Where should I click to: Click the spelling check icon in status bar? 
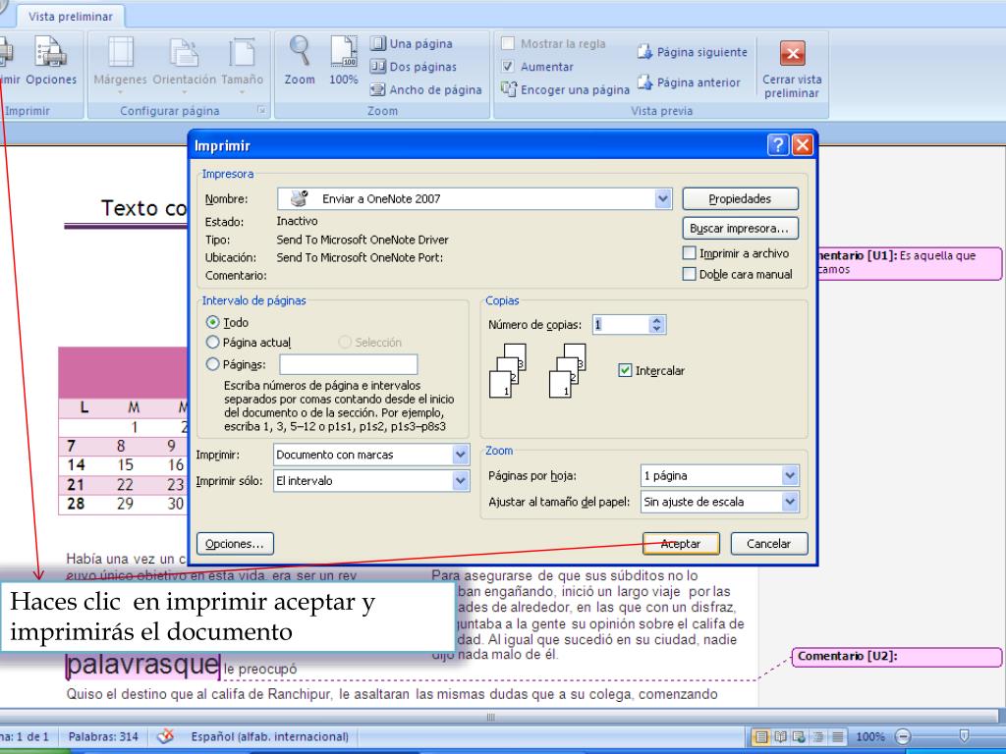165,736
